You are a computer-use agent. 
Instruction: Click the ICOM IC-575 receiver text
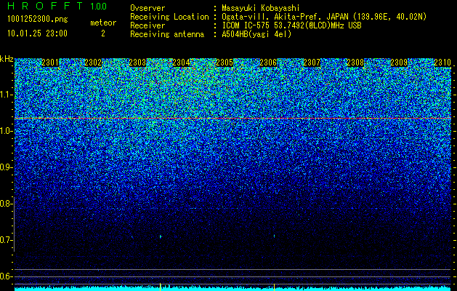(291, 25)
